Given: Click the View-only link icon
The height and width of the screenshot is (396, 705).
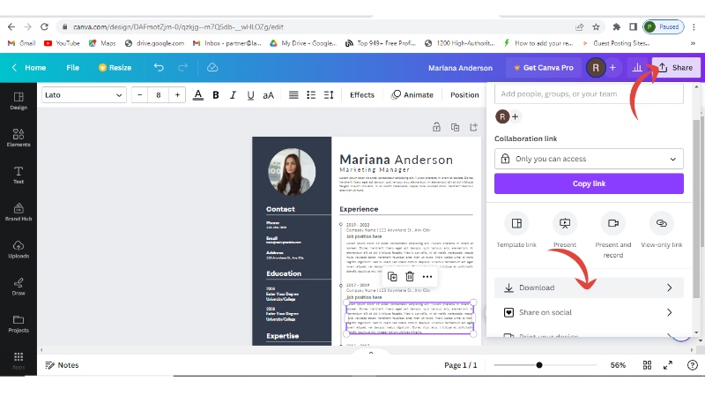Looking at the screenshot, I should point(661,223).
